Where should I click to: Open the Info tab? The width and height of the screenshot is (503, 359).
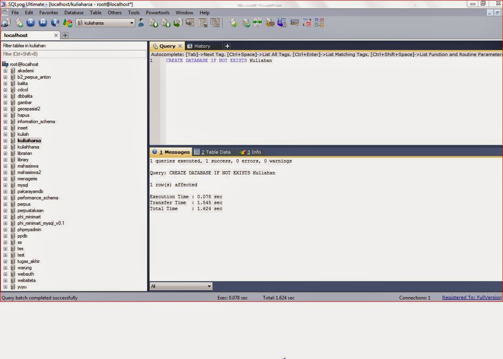click(x=251, y=152)
